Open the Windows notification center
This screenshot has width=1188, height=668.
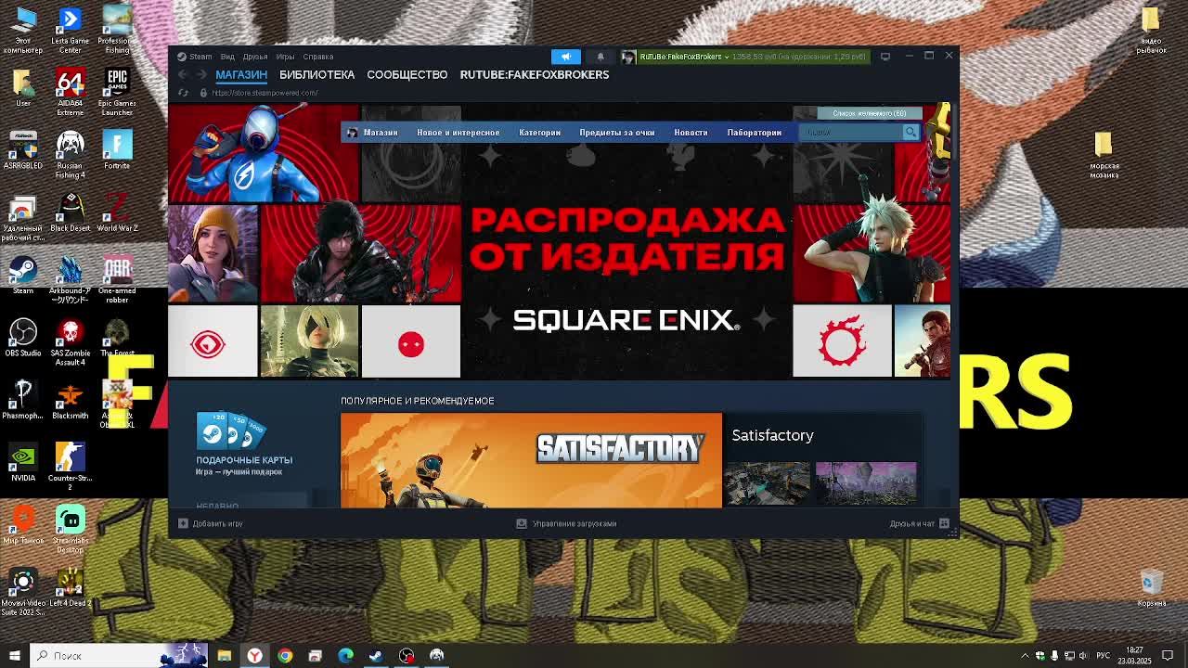click(x=1167, y=656)
